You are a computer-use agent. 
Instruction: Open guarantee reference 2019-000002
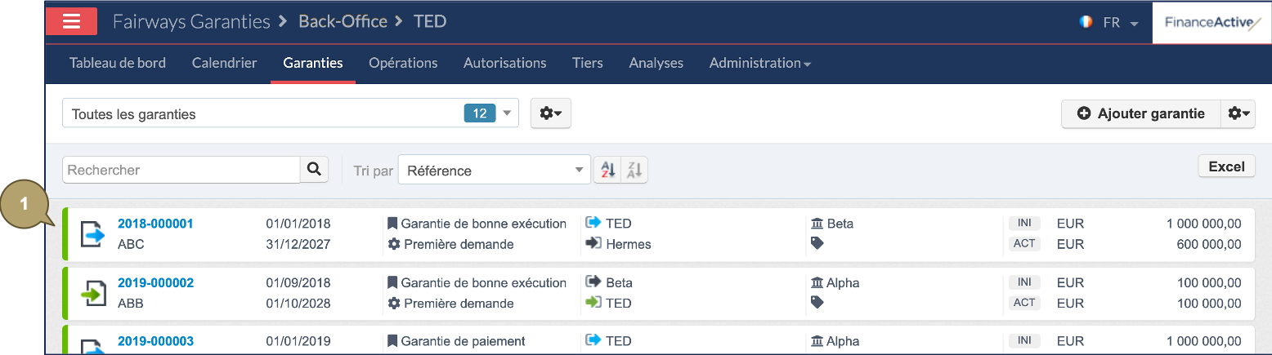pyautogui.click(x=155, y=283)
